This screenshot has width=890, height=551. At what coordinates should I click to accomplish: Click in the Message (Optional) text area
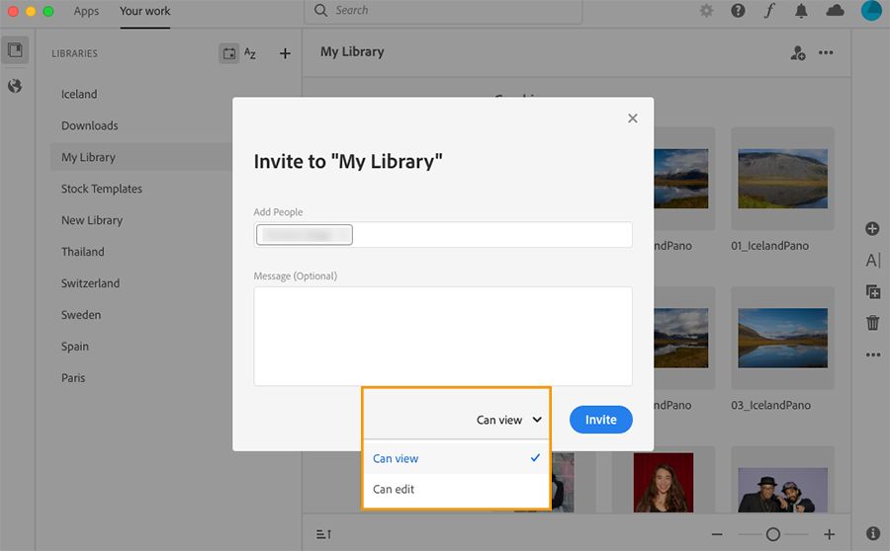pyautogui.click(x=443, y=336)
